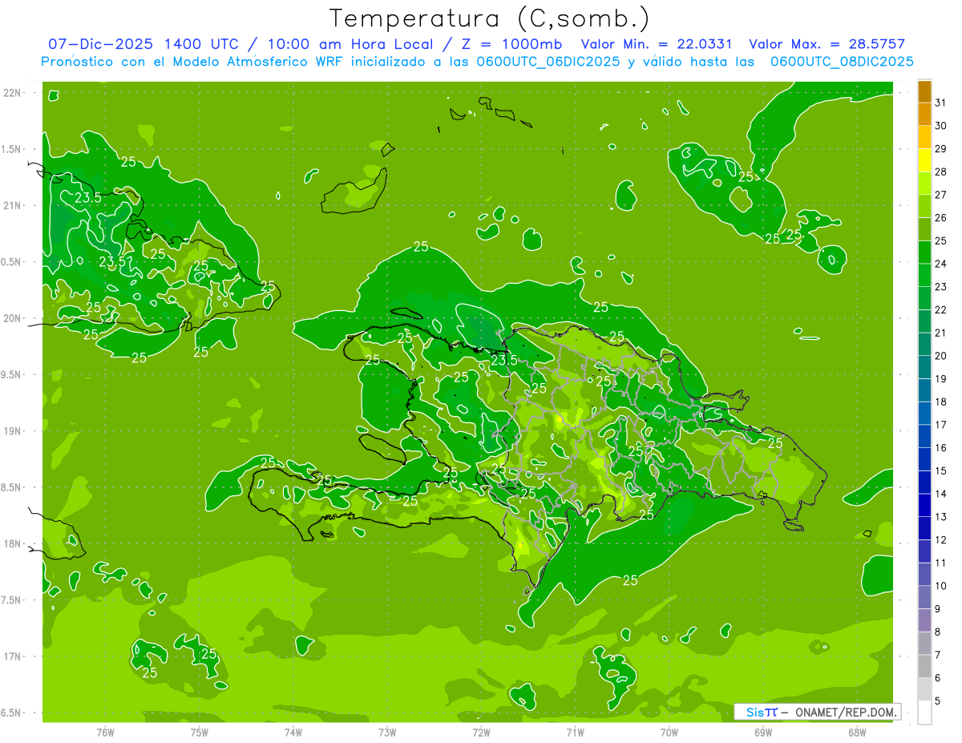962x743 pixels.
Task: Click the white legend swatch below value 5
Action: [924, 713]
